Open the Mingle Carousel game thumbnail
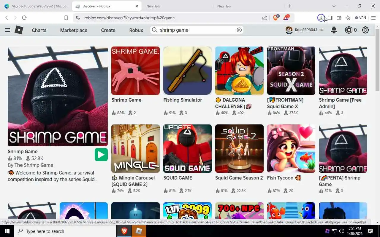Screen dimensions: 380x237 pos(135,148)
